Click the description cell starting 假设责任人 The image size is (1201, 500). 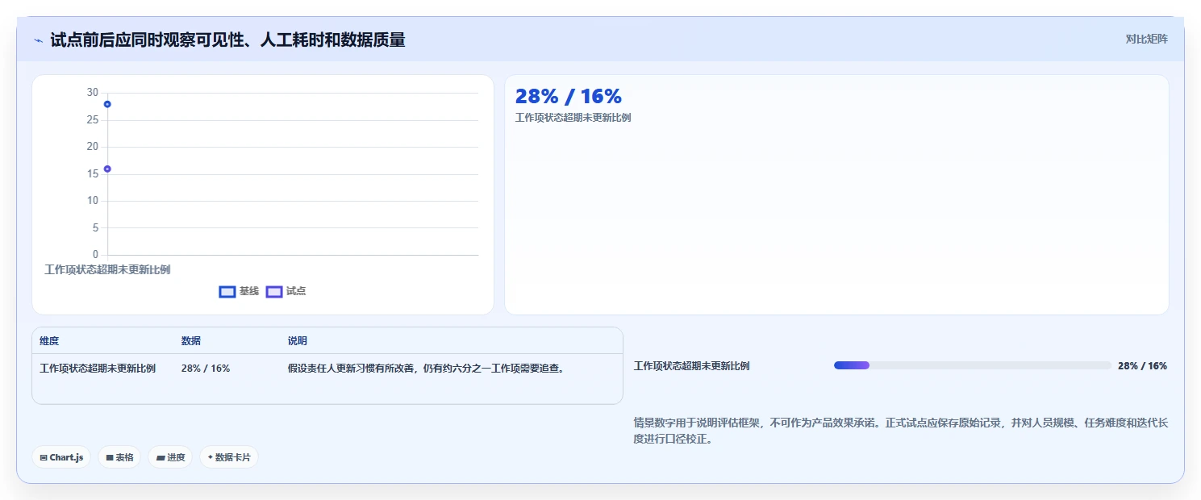pyautogui.click(x=426, y=369)
